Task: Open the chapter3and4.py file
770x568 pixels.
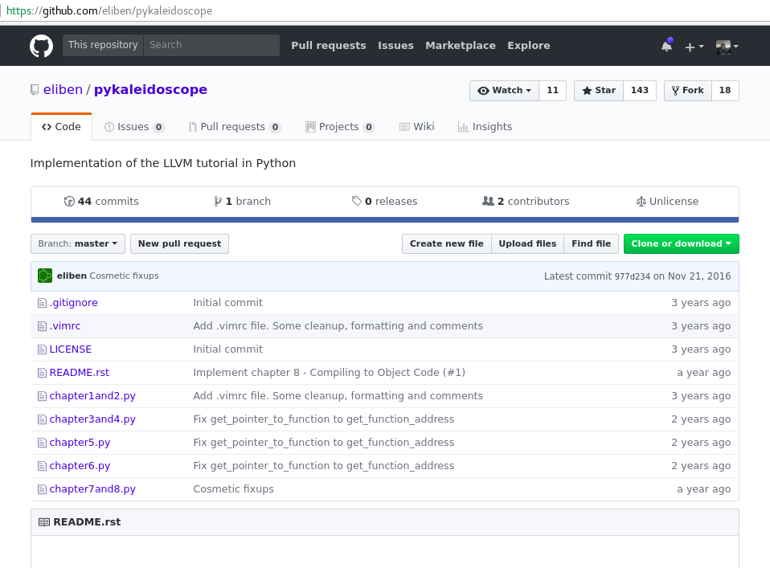Action: [x=92, y=419]
